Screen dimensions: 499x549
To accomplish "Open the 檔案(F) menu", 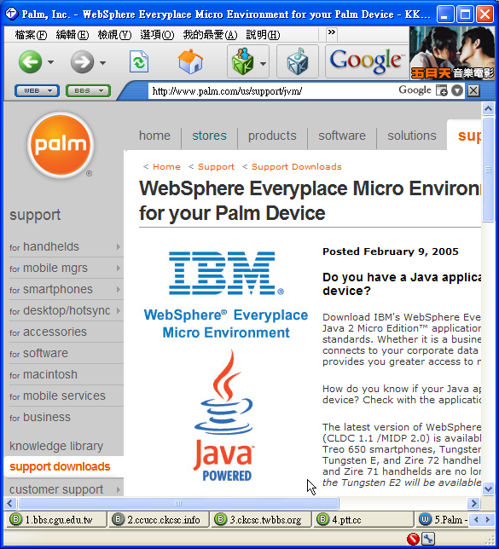I will click(x=31, y=35).
